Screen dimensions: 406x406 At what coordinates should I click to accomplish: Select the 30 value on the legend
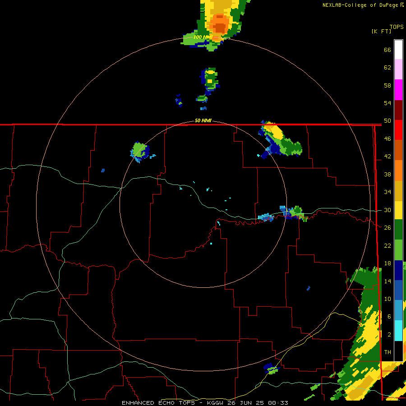[388, 210]
